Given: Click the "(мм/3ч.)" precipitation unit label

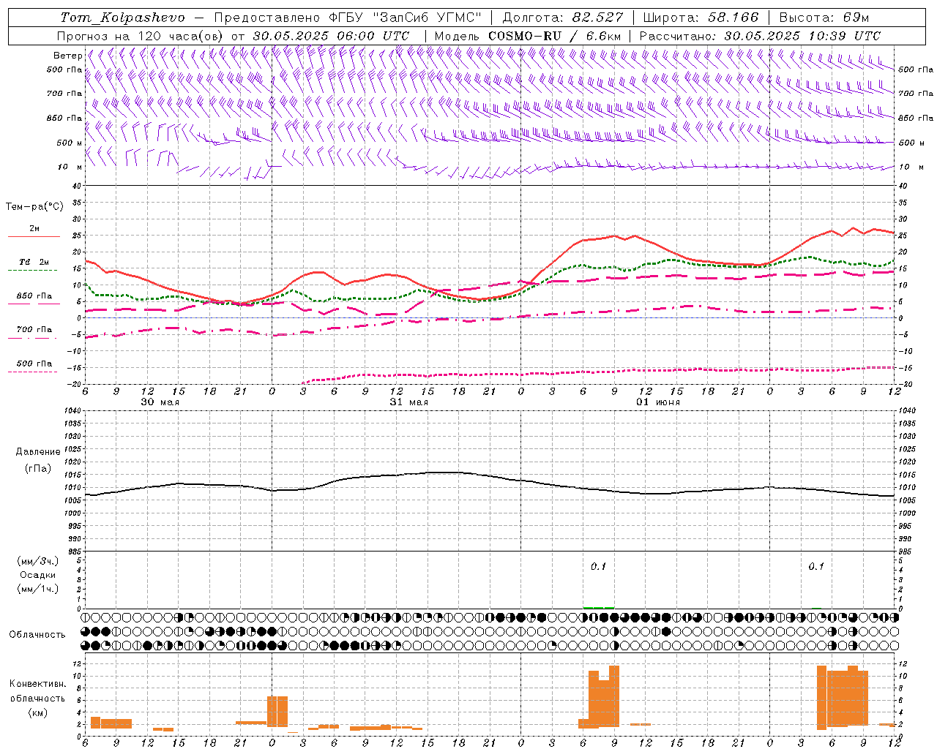Looking at the screenshot, I should pos(38,561).
